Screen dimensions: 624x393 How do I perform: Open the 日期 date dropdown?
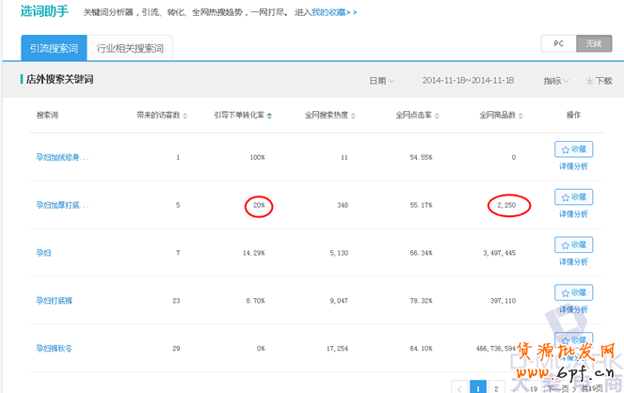tap(381, 81)
